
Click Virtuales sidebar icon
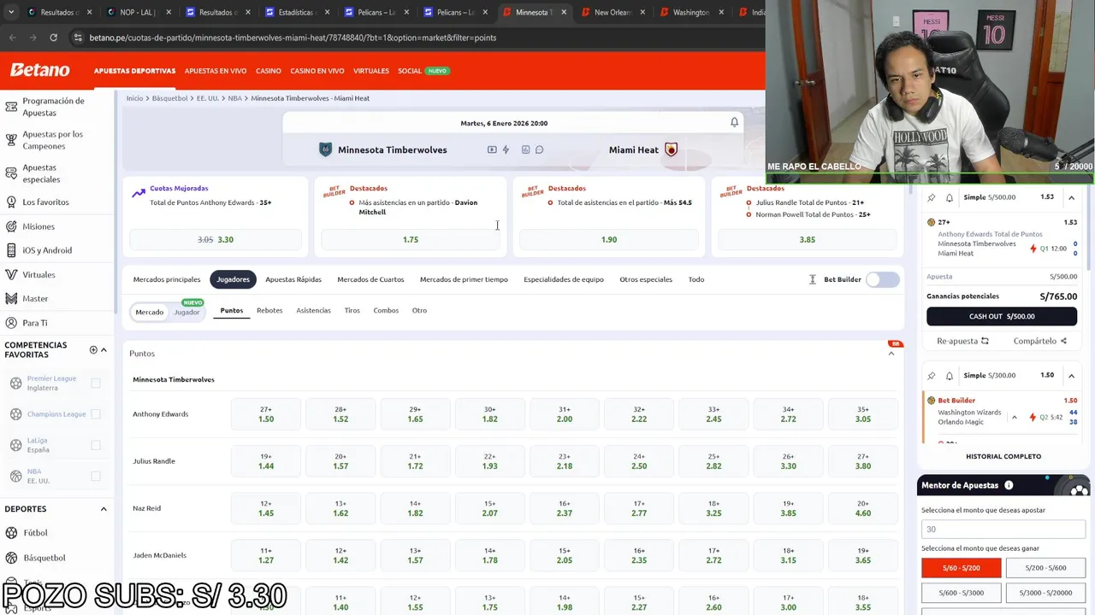pos(11,275)
